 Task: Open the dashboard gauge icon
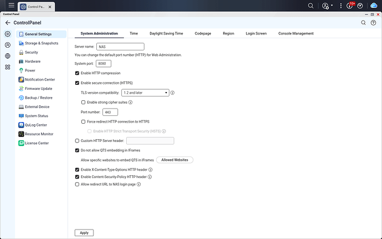(360, 6)
